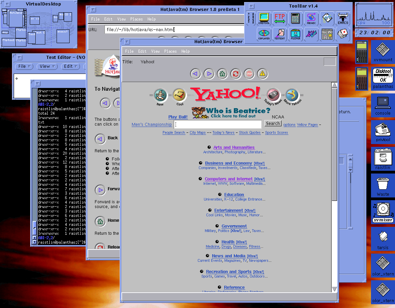
Task: Click the Yahoo Search button
Action: click(273, 124)
